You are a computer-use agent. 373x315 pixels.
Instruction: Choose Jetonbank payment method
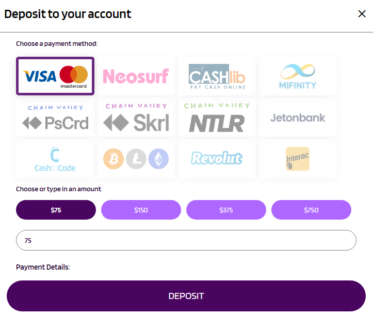point(298,118)
